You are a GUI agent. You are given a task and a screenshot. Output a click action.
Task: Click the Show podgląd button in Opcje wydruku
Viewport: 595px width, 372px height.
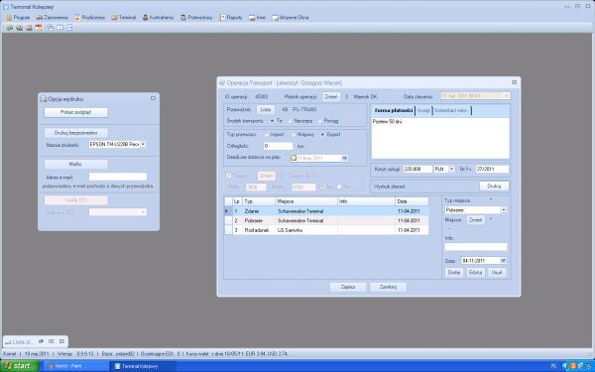point(76,112)
